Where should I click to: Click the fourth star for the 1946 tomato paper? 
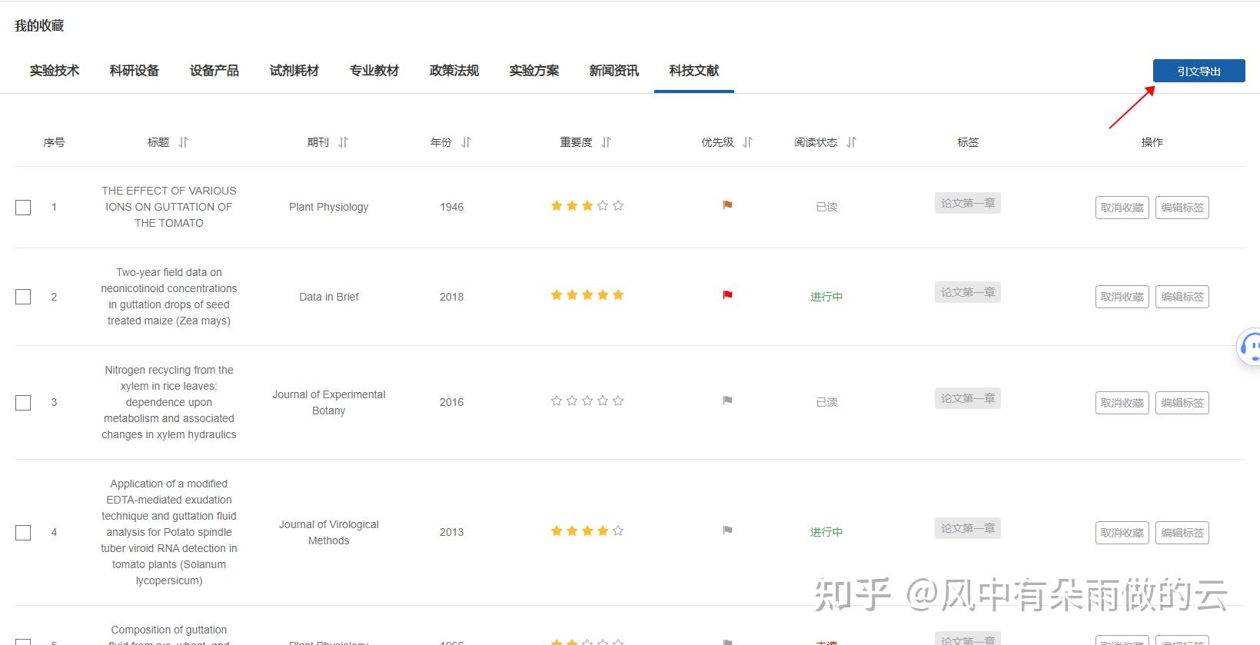pyautogui.click(x=603, y=205)
